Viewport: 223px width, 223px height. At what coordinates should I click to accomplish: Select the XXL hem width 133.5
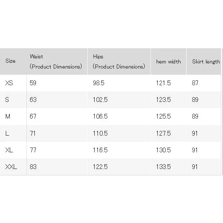163,167
